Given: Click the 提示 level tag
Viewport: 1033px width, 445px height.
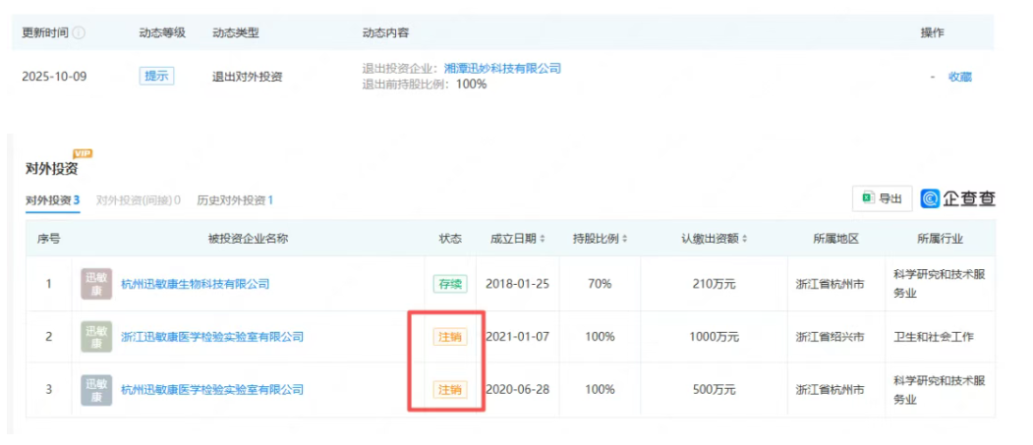Looking at the screenshot, I should pyautogui.click(x=156, y=76).
